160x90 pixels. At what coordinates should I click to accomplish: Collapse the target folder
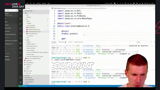point(27,40)
